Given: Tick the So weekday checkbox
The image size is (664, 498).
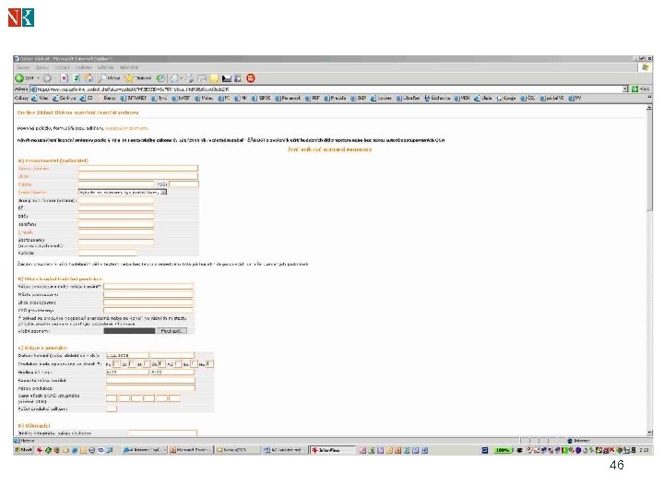Looking at the screenshot, I should (194, 363).
